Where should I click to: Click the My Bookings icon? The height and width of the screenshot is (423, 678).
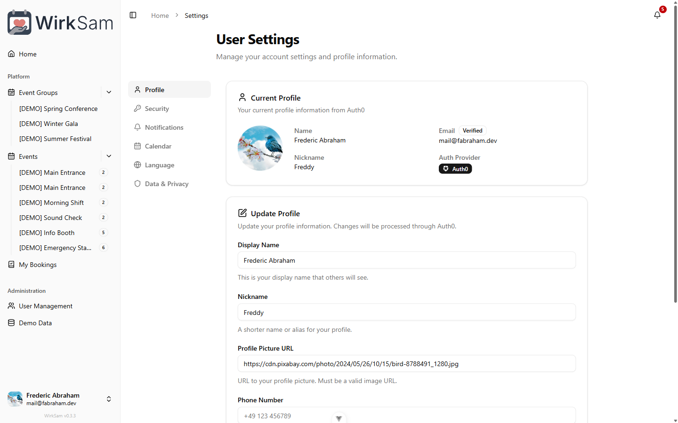[11, 265]
